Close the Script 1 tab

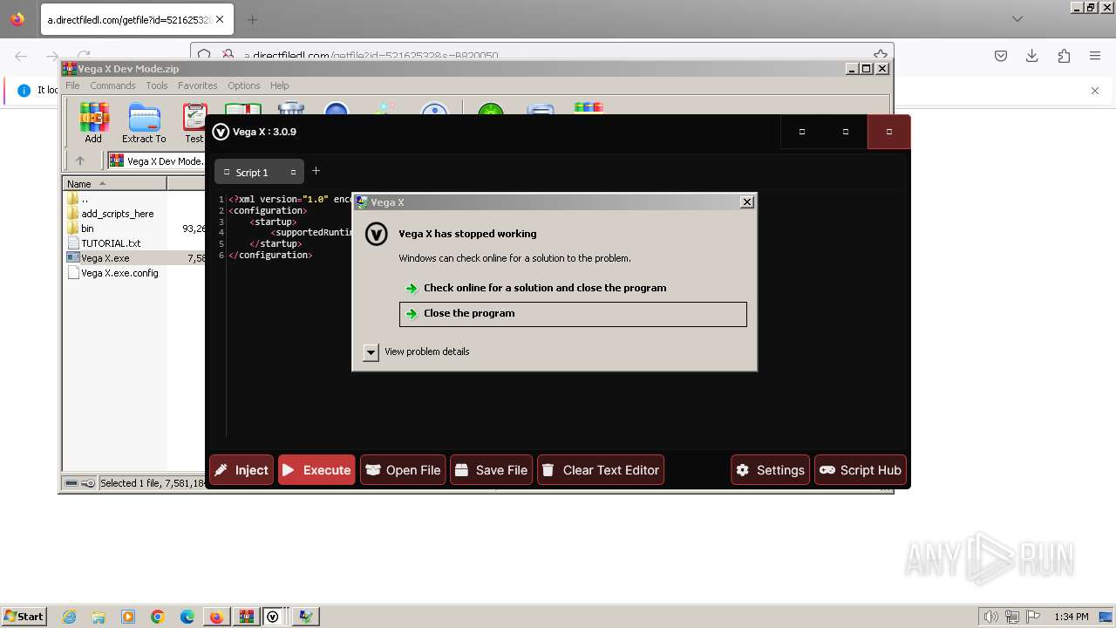click(x=293, y=173)
